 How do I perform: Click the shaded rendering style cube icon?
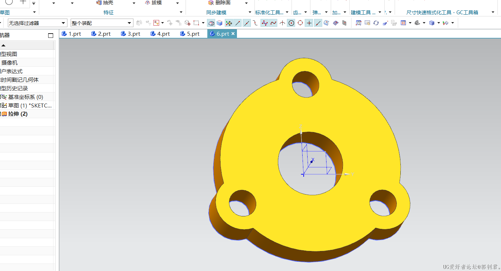[432, 23]
